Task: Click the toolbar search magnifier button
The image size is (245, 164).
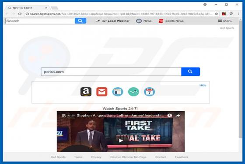Action: tap(80, 20)
